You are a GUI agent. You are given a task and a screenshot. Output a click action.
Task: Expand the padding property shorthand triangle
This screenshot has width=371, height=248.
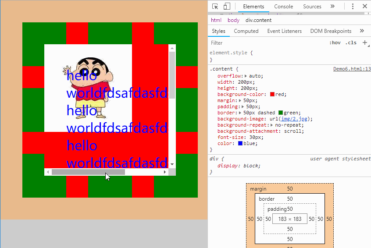[243, 106]
